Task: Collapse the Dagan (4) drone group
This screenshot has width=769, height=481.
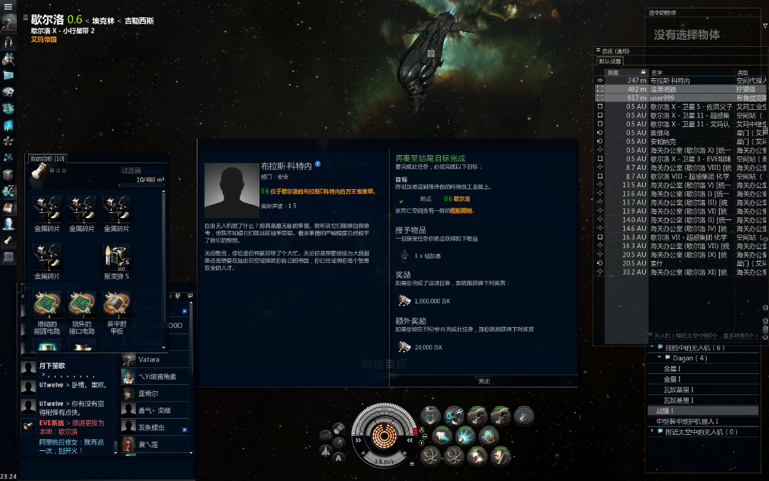Action: (x=661, y=358)
